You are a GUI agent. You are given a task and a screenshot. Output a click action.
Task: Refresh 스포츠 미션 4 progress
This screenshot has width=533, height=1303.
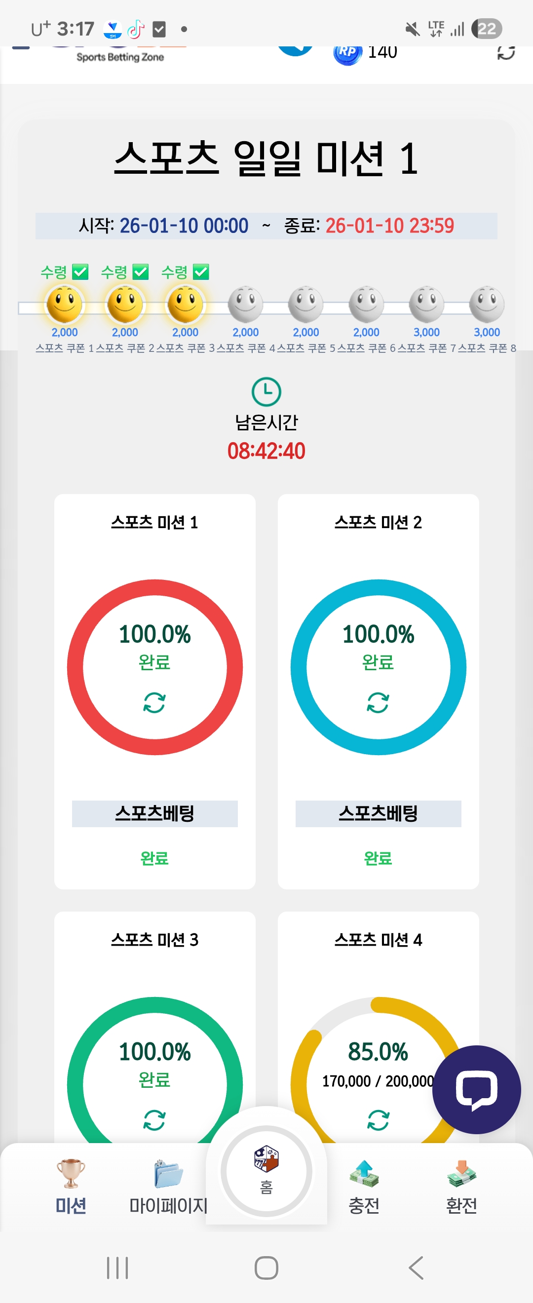click(x=378, y=1120)
